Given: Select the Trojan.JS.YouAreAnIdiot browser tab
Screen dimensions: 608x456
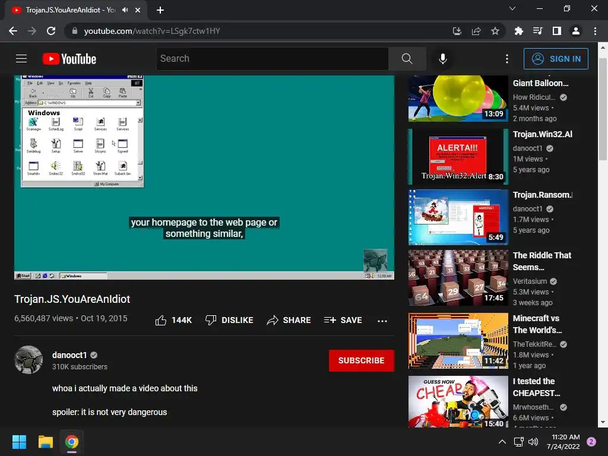Looking at the screenshot, I should click(x=76, y=10).
